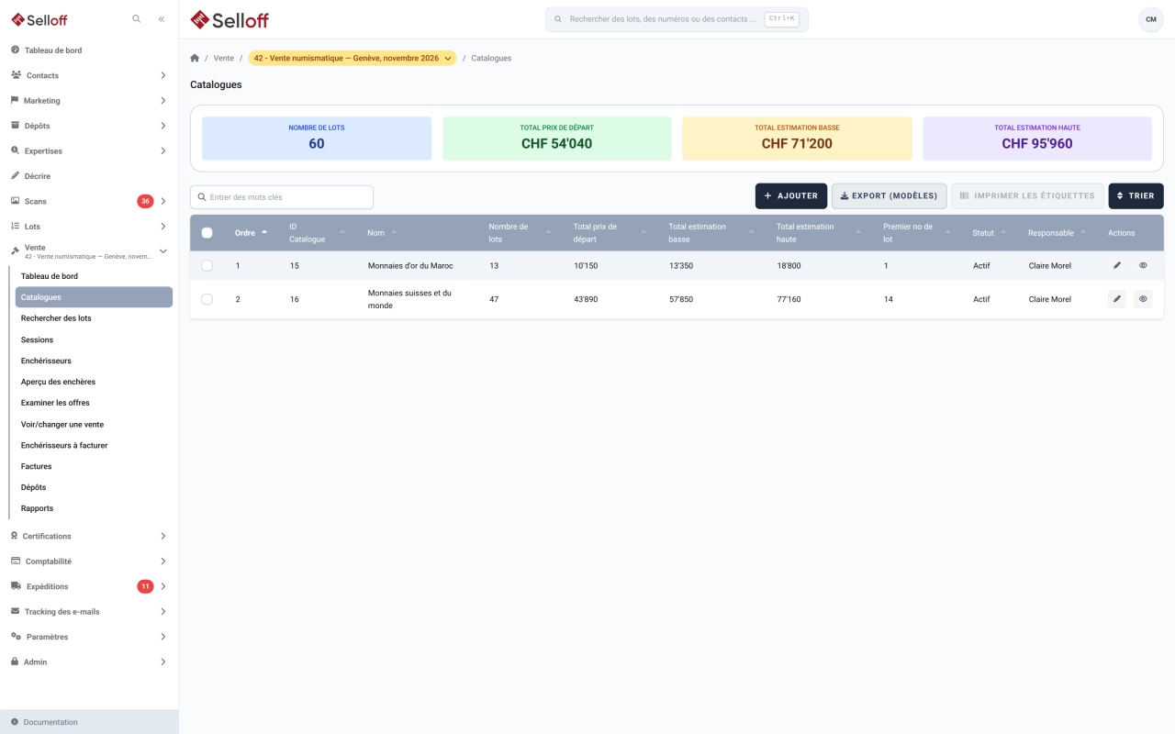This screenshot has height=734, width=1175.
Task: Edit catalogue Monnaies suisses et du monde
Action: (1117, 299)
